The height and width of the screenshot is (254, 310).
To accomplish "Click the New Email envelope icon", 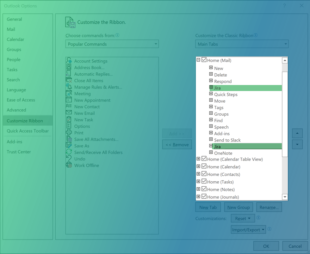I will point(69,113).
